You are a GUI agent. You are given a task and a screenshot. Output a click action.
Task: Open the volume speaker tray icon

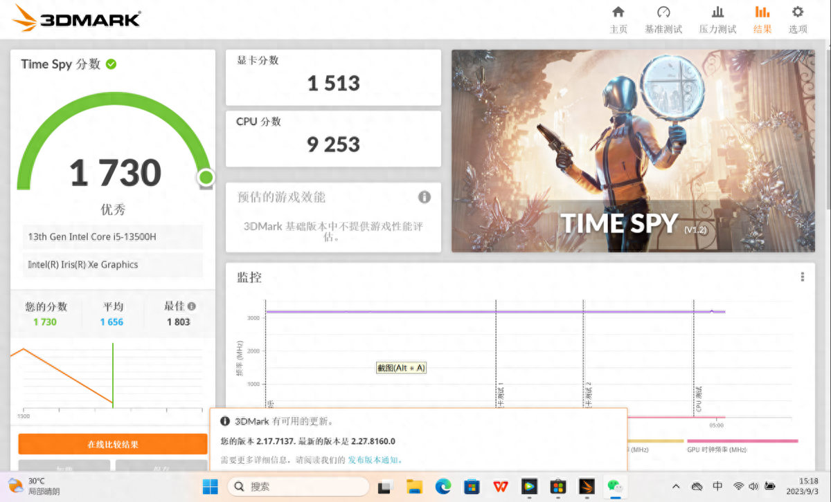tap(753, 486)
